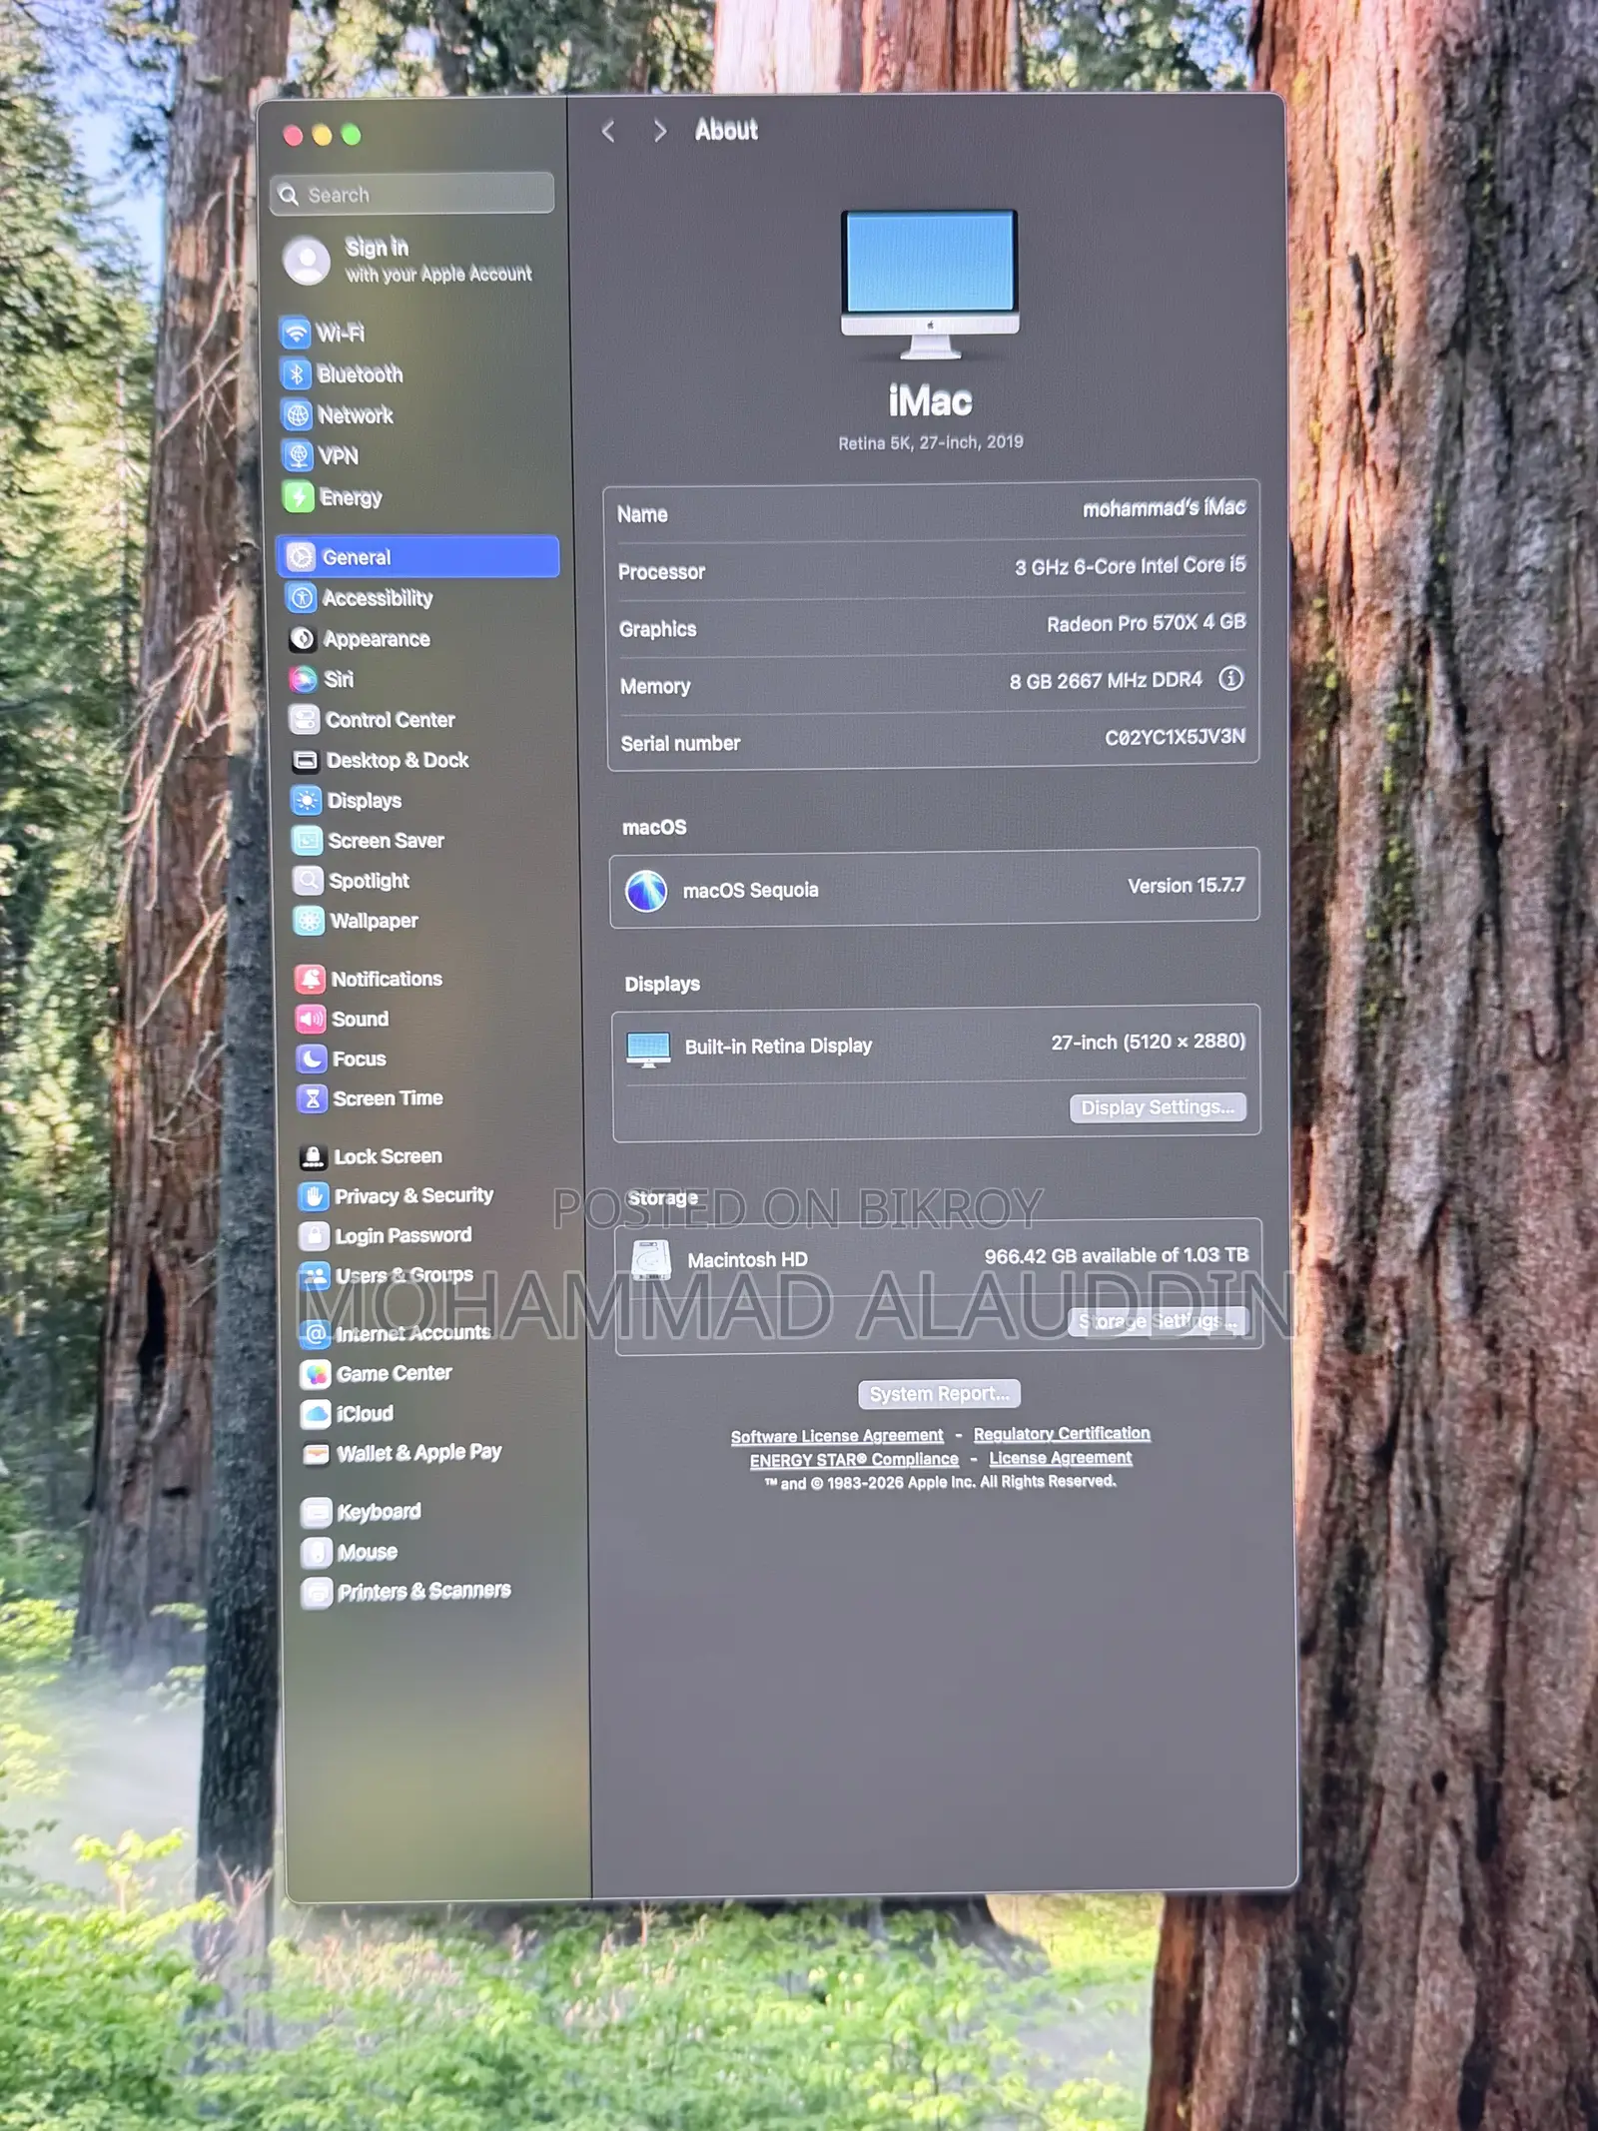The height and width of the screenshot is (2131, 1598).
Task: Click memory value 8 GB 2667 MHz DDR4
Action: 1106,681
